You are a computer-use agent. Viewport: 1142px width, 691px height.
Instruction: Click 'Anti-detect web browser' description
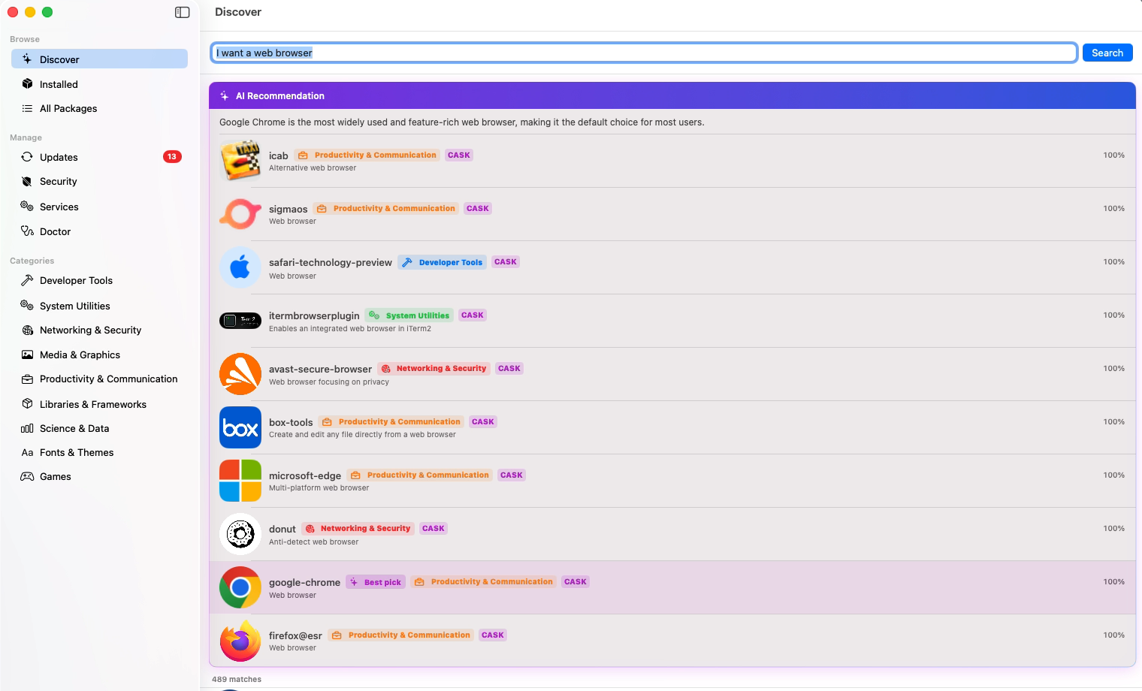pos(314,542)
